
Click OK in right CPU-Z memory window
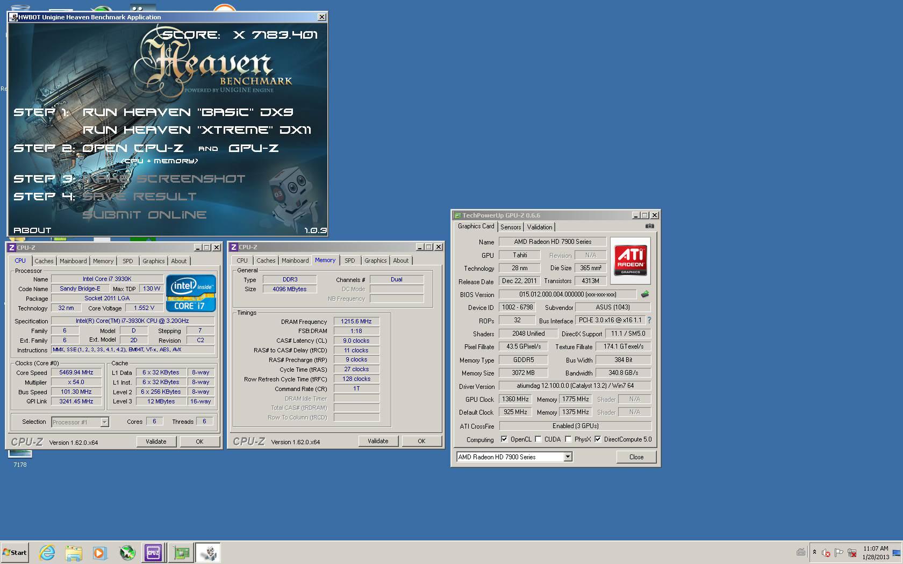[x=421, y=441]
